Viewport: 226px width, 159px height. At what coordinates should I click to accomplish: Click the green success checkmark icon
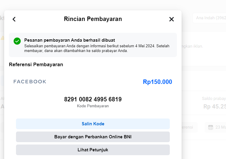click(17, 41)
